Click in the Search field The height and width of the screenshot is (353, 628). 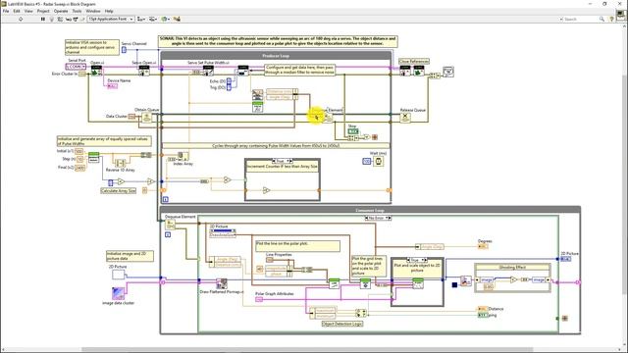pyautogui.click(x=581, y=19)
